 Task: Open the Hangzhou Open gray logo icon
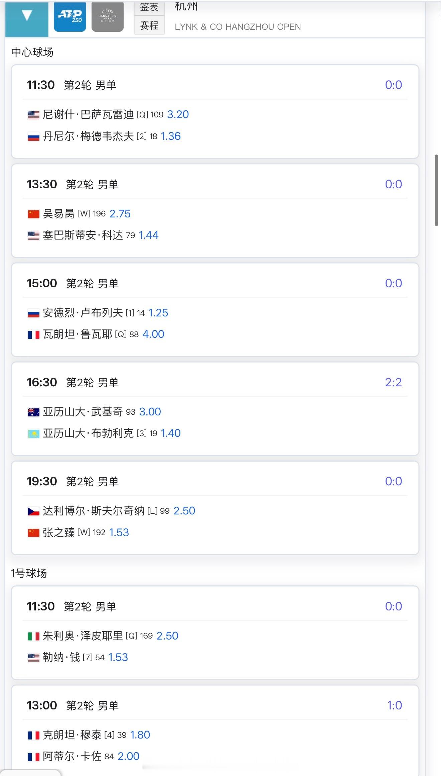pyautogui.click(x=108, y=16)
